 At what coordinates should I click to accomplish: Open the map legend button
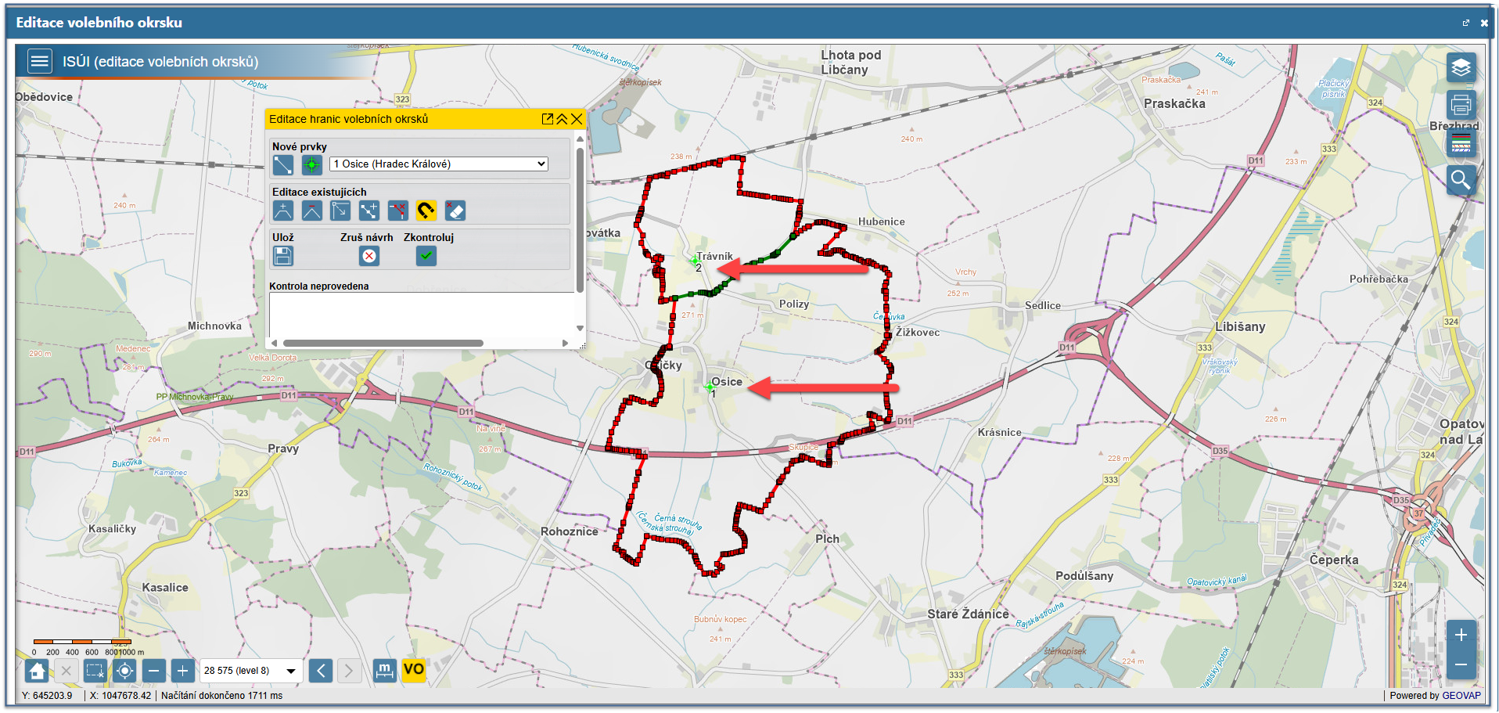pos(1461,143)
